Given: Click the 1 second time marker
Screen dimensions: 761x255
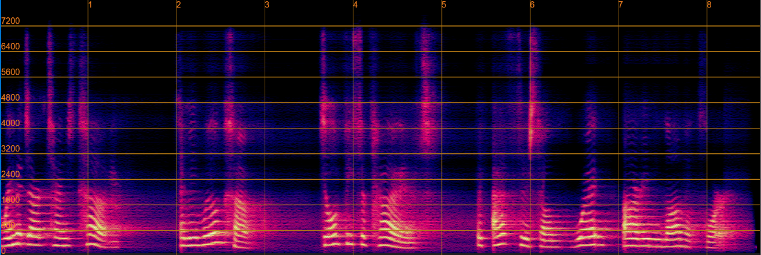Looking at the screenshot, I should coord(90,5).
